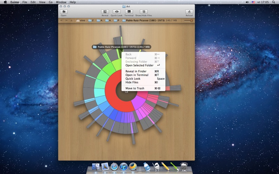Click the Reveal toolbar icon
Image resolution: width=279 pixels, height=174 pixels.
[x=105, y=12]
